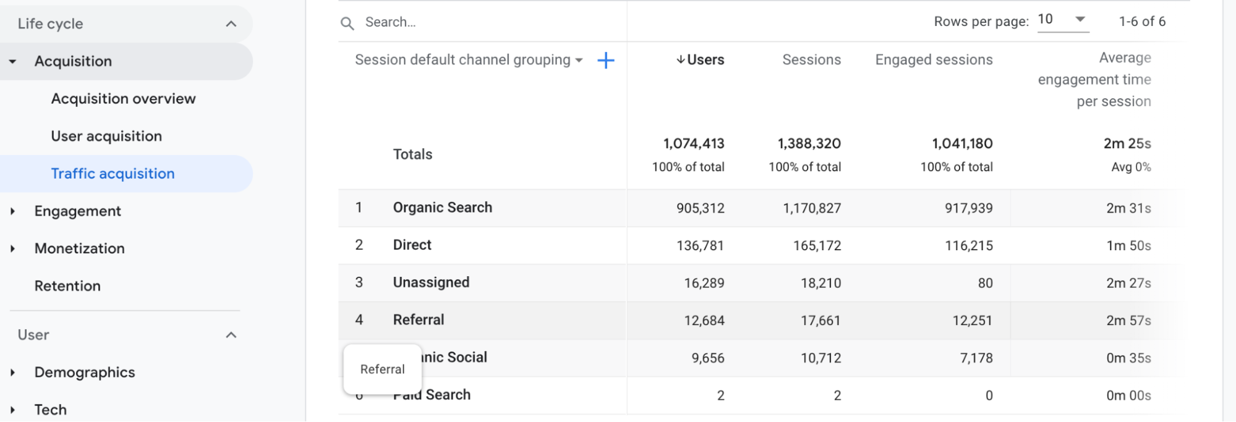Expand the Tech sidebar item
Image resolution: width=1236 pixels, height=422 pixels.
click(12, 410)
